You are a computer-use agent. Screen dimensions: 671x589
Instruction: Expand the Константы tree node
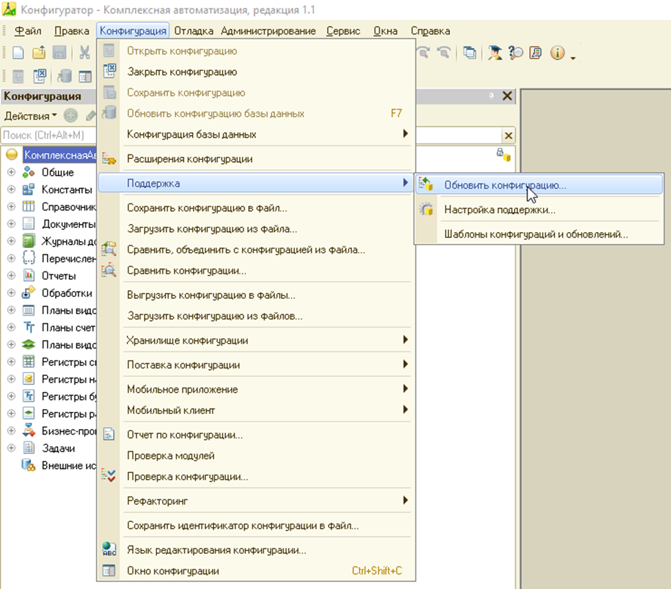pos(11,189)
